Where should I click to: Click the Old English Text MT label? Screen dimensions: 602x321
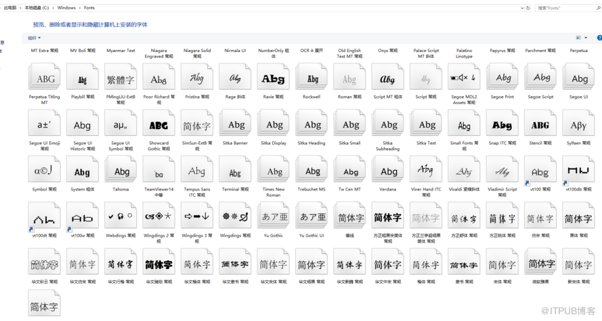pyautogui.click(x=349, y=53)
